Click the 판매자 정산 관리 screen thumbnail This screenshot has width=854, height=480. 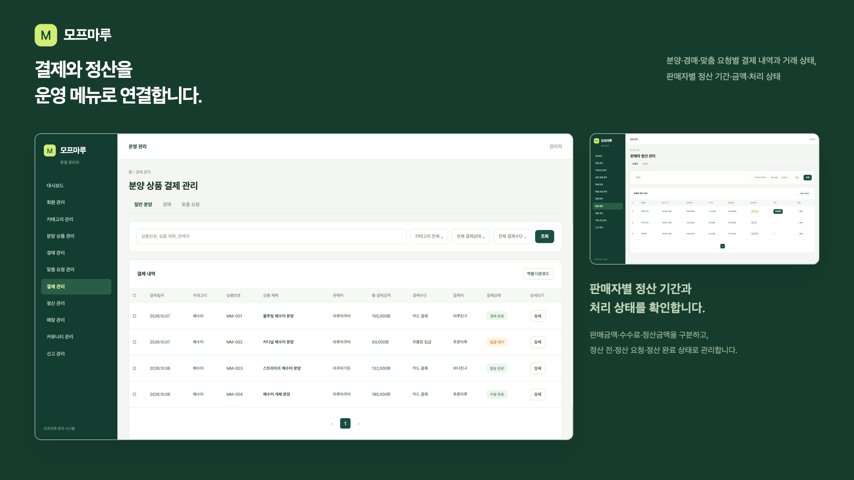tap(705, 199)
